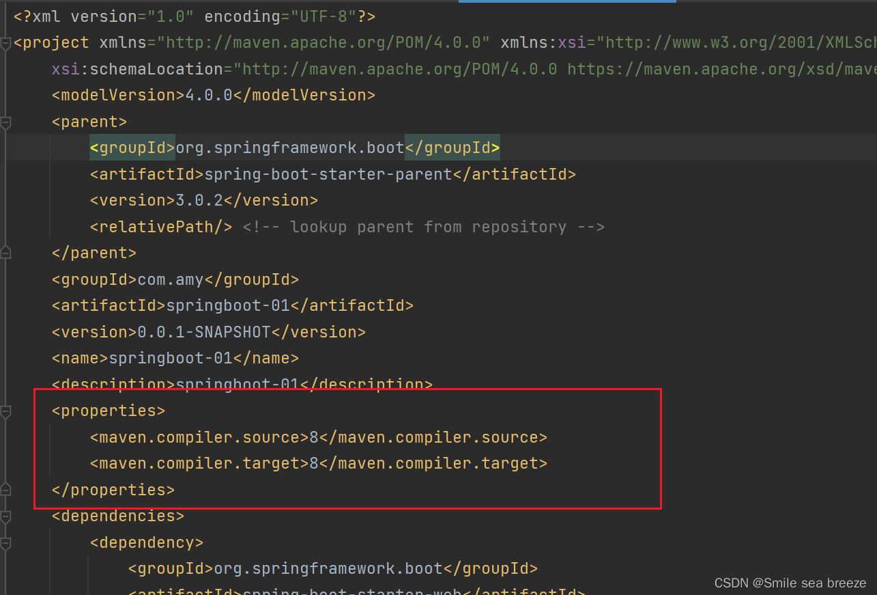Click the version 3.0.2 line
This screenshot has width=877, height=595.
[x=204, y=200]
